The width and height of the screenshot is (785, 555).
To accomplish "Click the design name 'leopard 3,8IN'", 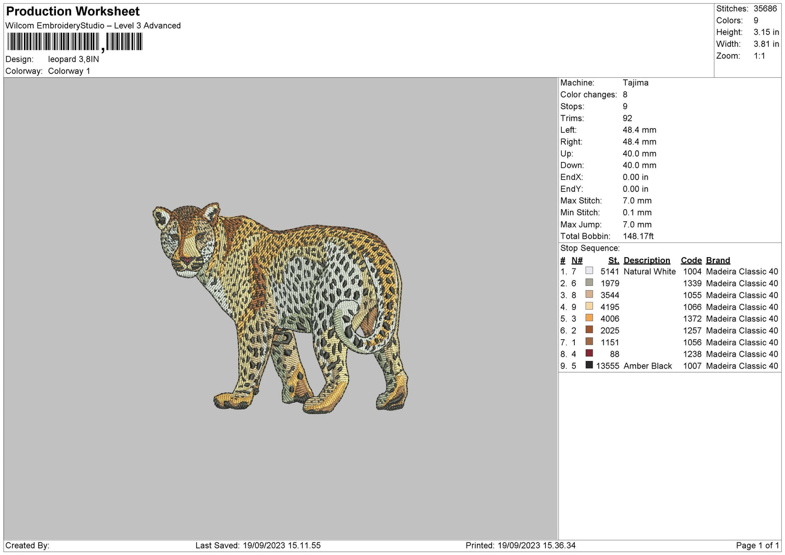I will pyautogui.click(x=73, y=59).
